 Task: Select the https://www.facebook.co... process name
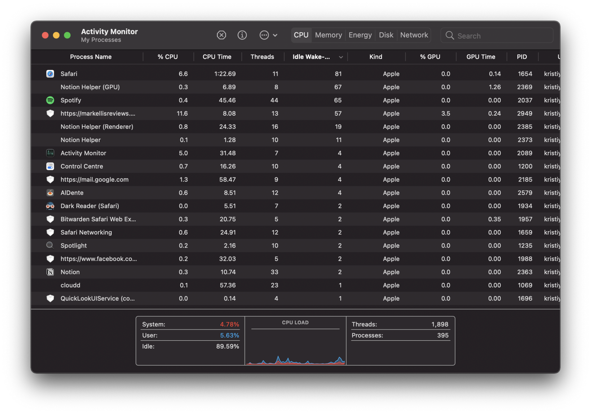(x=99, y=259)
